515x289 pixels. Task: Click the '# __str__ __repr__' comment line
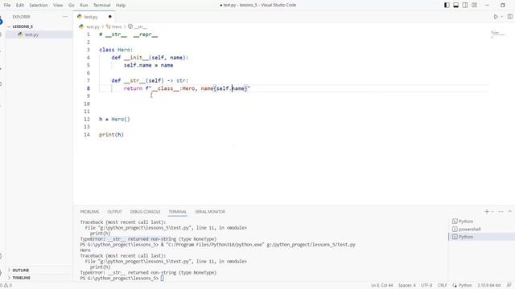129,35
